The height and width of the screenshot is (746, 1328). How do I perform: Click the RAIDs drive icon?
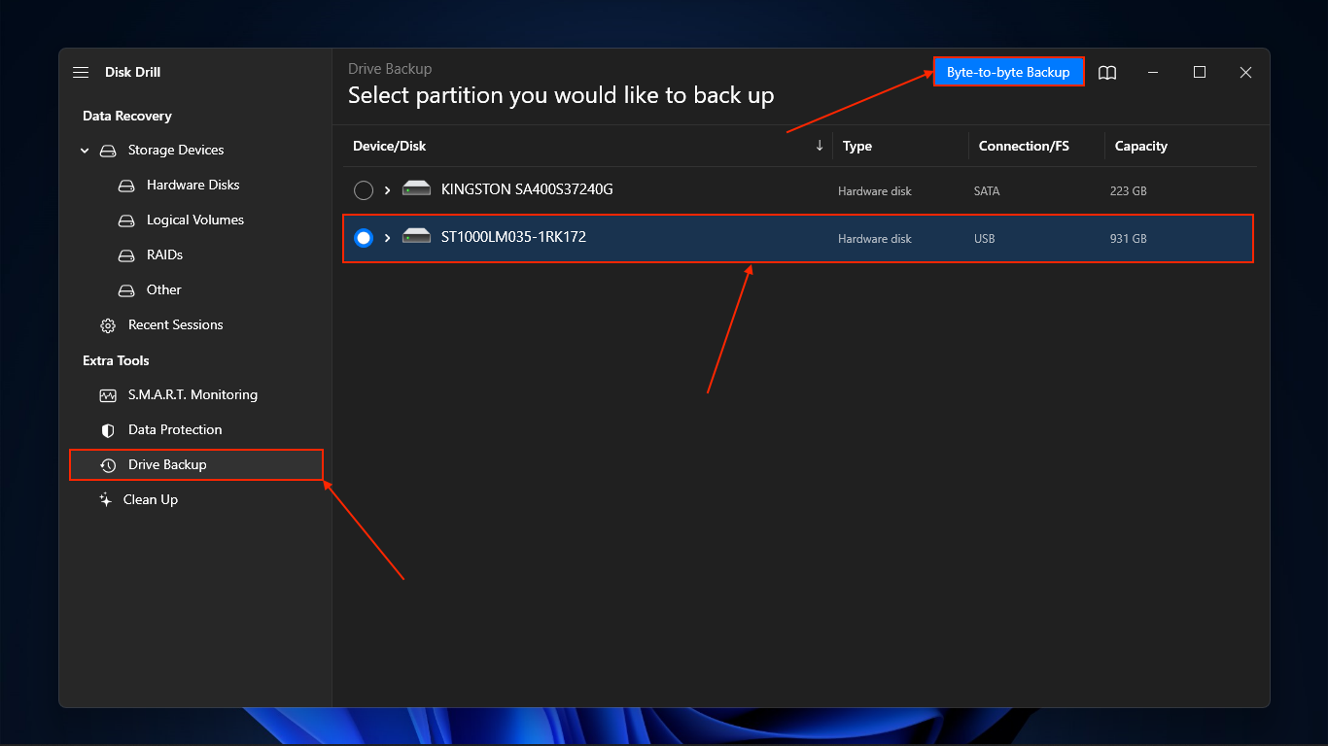pyautogui.click(x=126, y=255)
